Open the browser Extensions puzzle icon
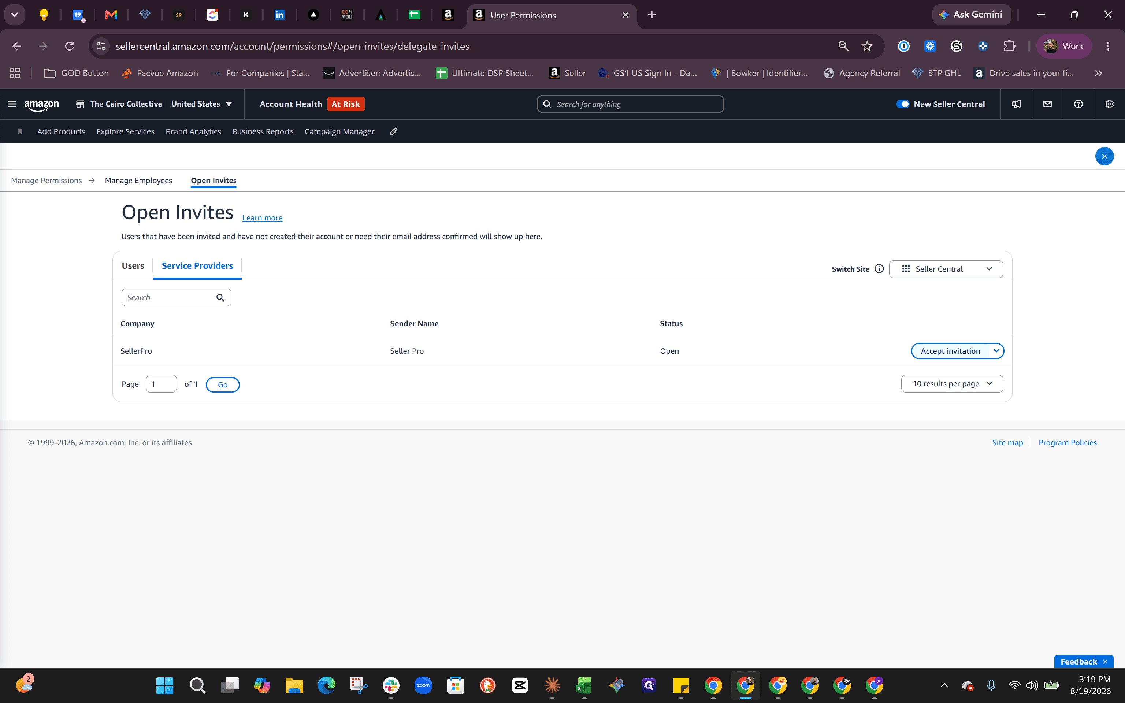 tap(1010, 46)
